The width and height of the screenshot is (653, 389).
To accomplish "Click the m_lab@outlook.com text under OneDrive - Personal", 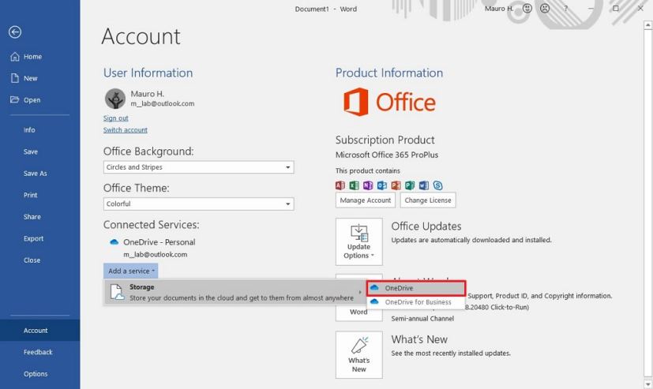I will (156, 255).
